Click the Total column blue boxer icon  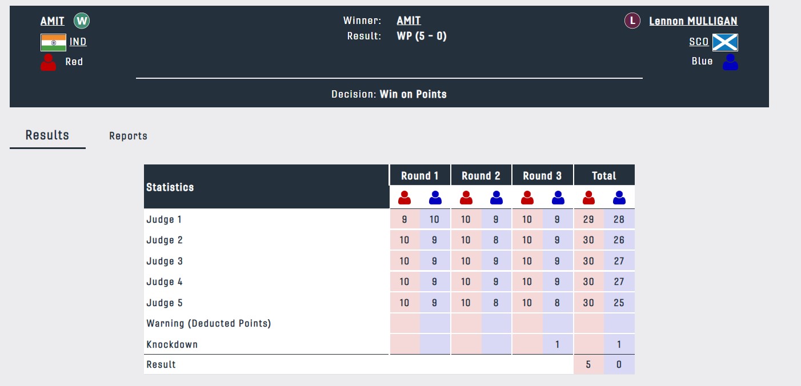(619, 198)
